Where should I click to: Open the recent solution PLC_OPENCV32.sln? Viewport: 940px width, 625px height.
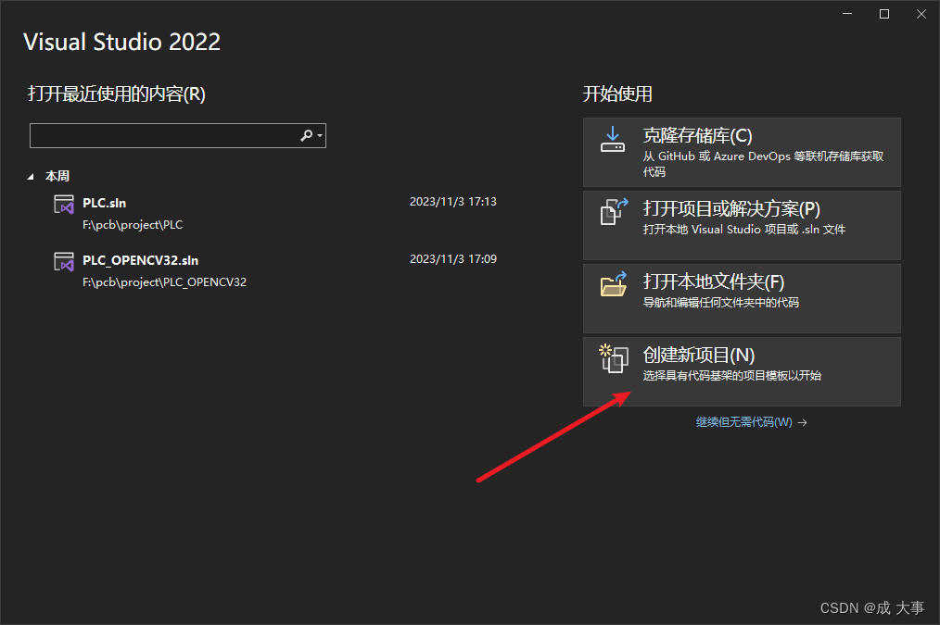click(141, 260)
